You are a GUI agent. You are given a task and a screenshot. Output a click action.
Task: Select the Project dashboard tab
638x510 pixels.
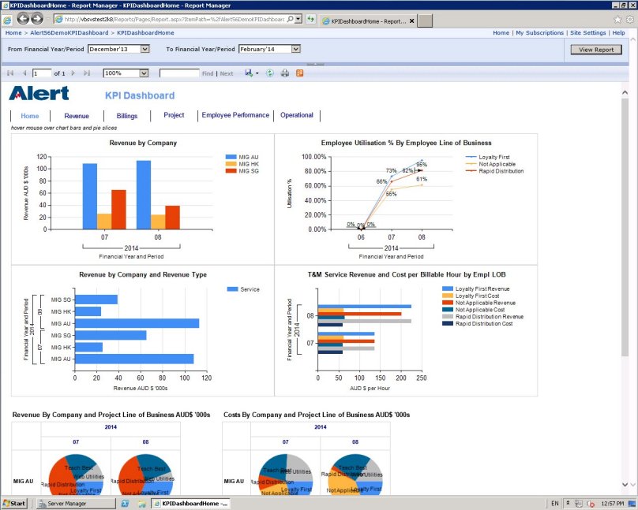coord(174,115)
